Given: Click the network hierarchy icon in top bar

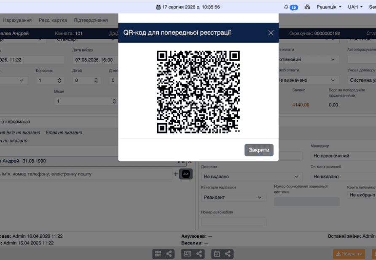Looking at the screenshot, I should pyautogui.click(x=307, y=7).
